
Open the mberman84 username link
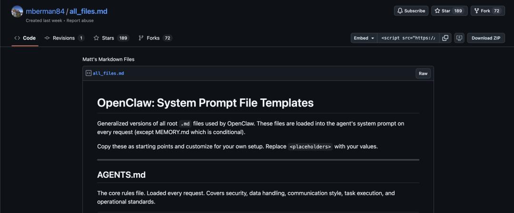tap(45, 11)
